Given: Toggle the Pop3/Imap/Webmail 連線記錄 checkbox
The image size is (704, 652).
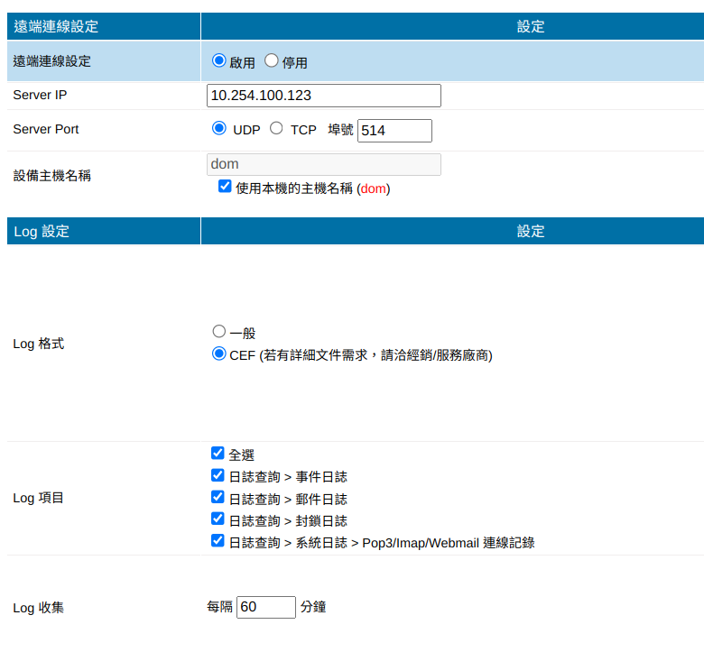Looking at the screenshot, I should point(218,541).
